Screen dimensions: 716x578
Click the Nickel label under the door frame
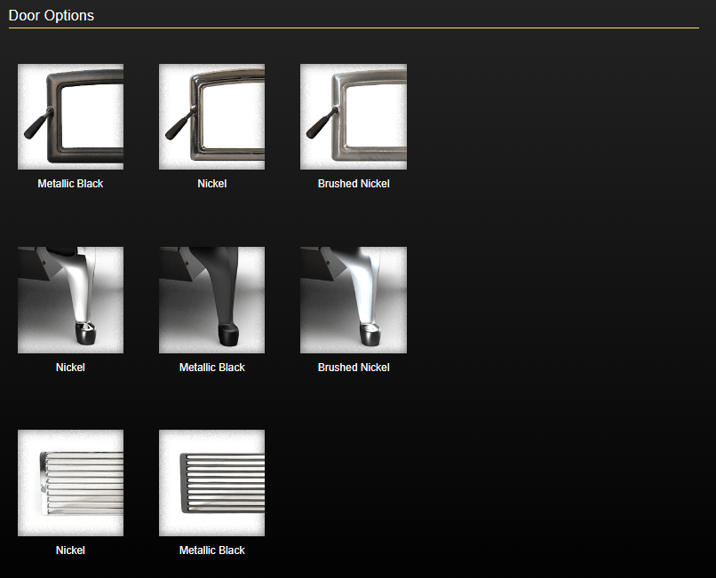(211, 184)
